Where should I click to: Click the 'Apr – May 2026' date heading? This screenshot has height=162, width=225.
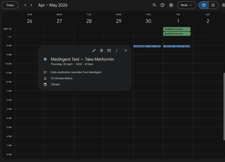[x=53, y=5]
